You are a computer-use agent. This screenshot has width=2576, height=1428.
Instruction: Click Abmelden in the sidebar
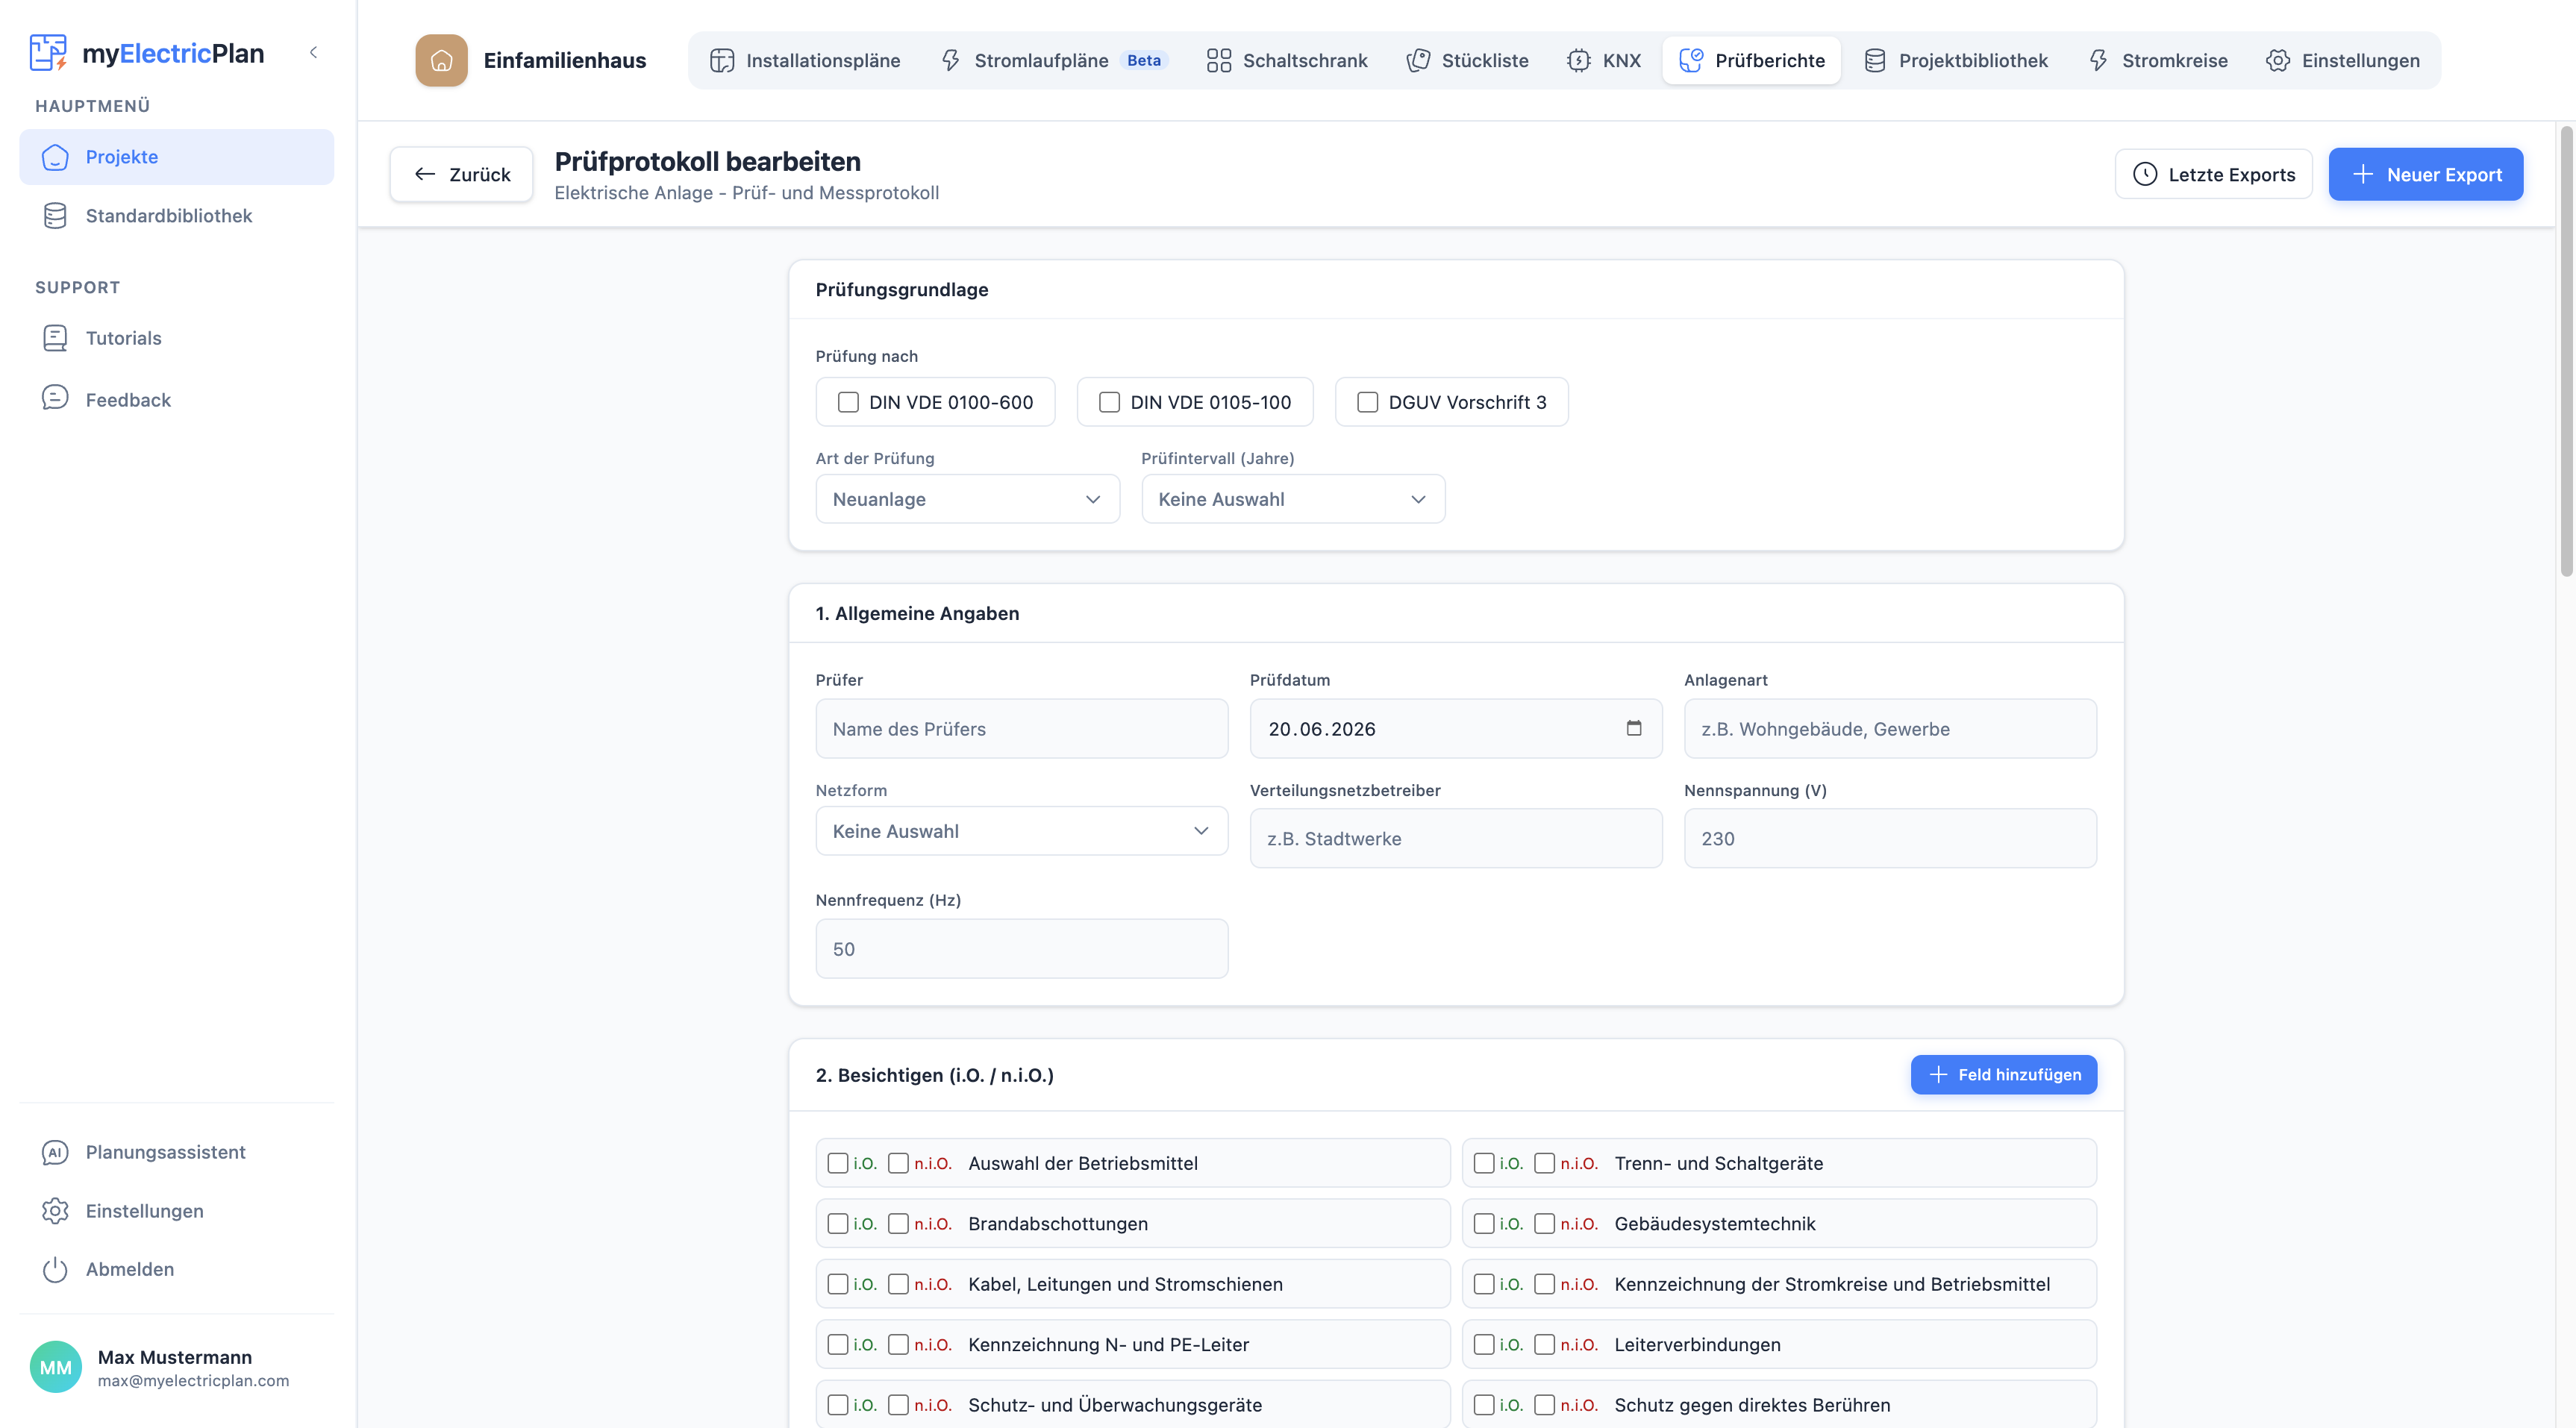click(x=176, y=1269)
